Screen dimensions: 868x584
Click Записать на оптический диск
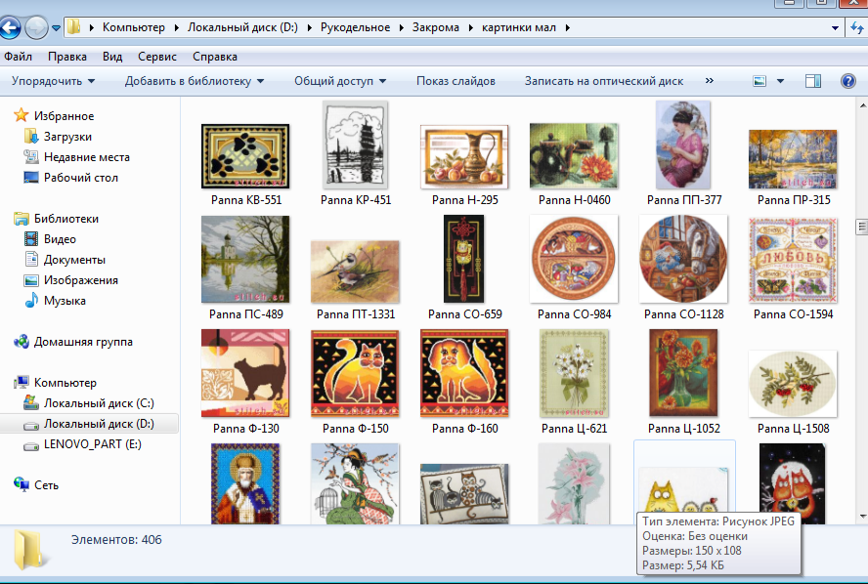(602, 81)
